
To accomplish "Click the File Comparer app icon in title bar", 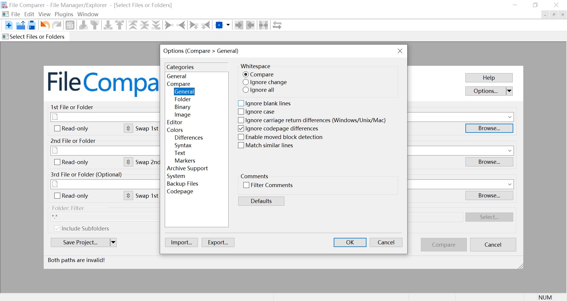I will tap(4, 5).
